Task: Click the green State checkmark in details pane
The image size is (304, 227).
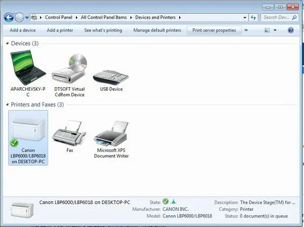Action: pos(166,201)
